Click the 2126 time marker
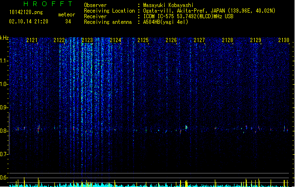Screen dimensions: 295x187 tap(171, 40)
